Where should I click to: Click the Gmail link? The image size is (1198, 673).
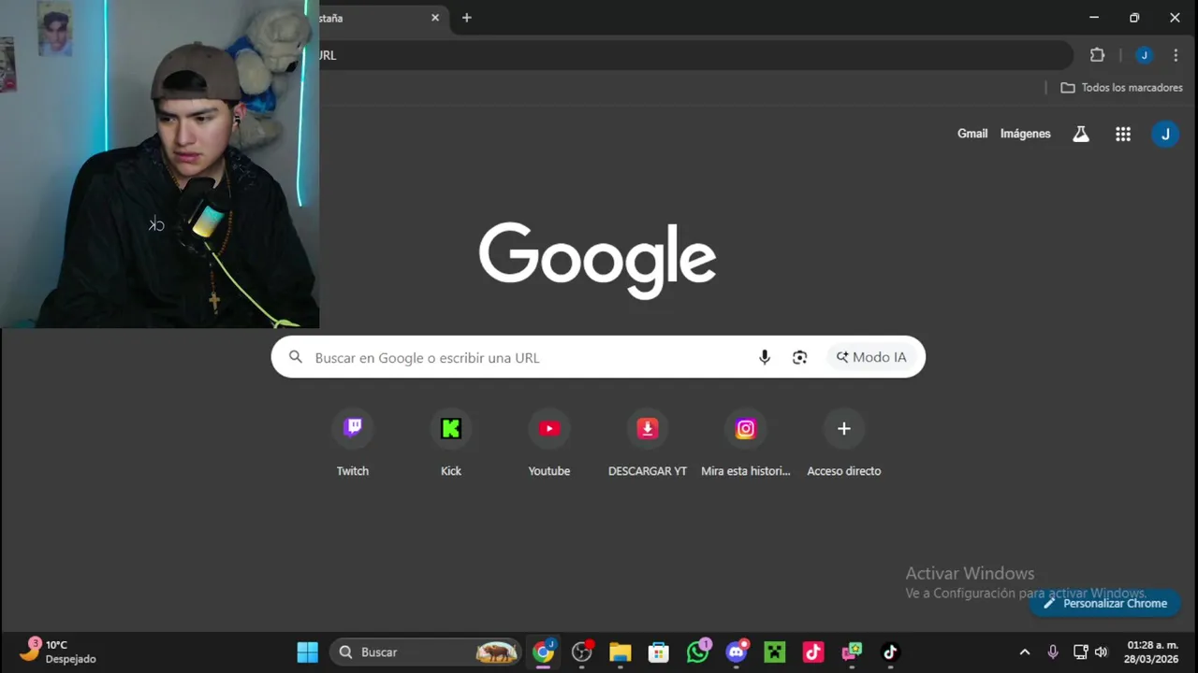coord(972,134)
